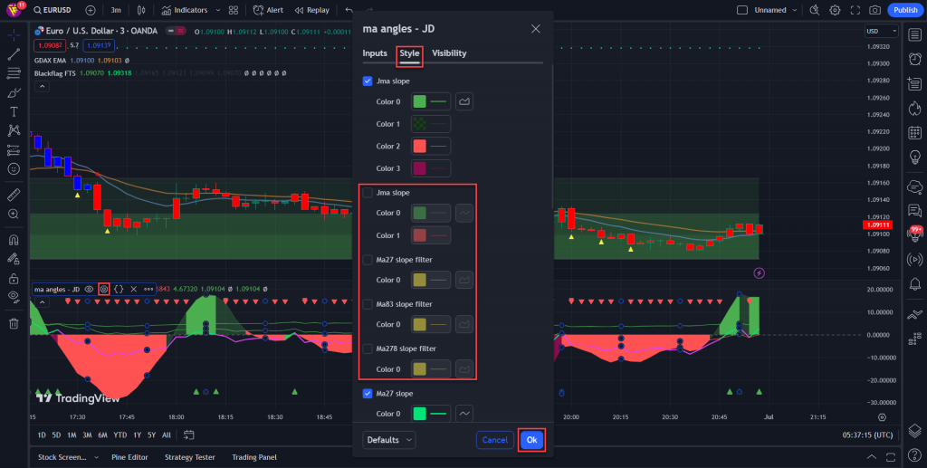Select the Text tool in left toolbar
Viewport: 927px width, 468px height.
(14, 111)
